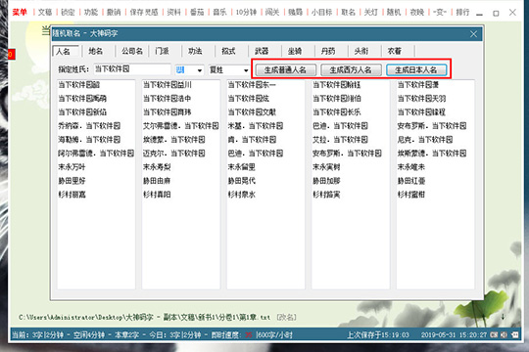Click 取名 in the top bar

click(x=349, y=12)
